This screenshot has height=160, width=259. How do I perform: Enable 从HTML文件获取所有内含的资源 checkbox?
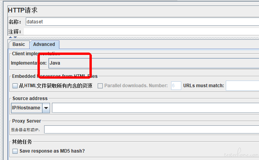click(15, 86)
